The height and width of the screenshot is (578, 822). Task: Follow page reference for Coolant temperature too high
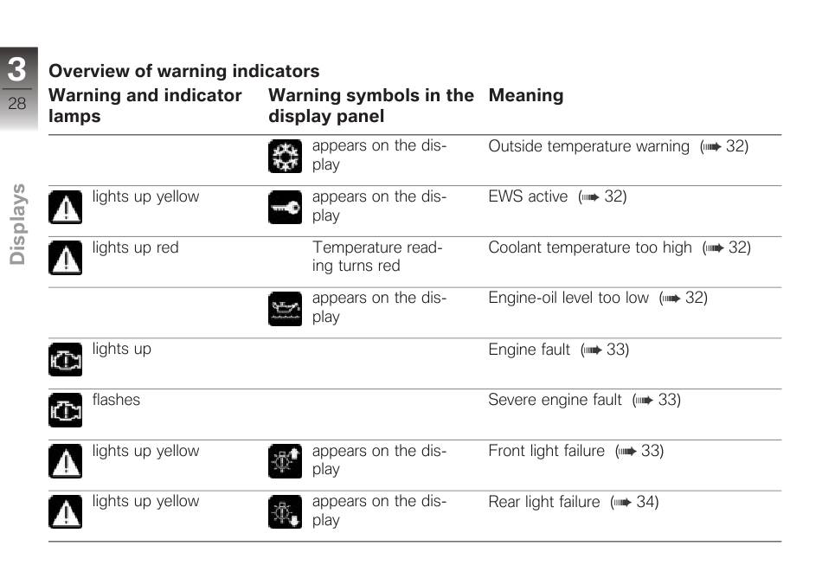(x=727, y=247)
